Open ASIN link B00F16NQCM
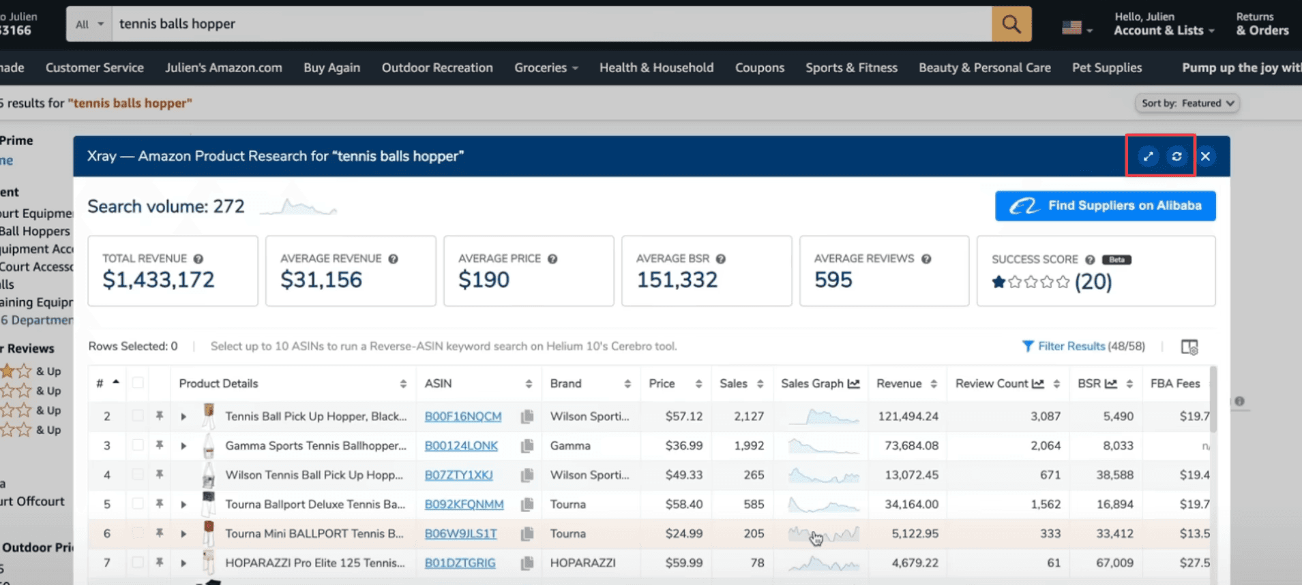 (463, 416)
